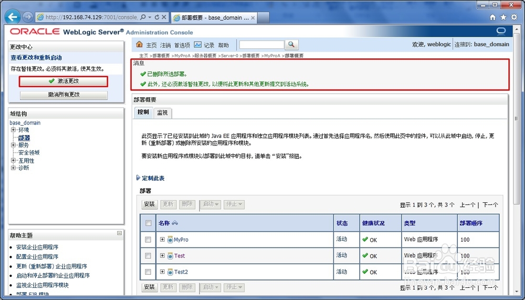Image resolution: width=525 pixels, height=300 pixels.
Task: Open the top 启动 dropdown button
Action: (x=211, y=204)
